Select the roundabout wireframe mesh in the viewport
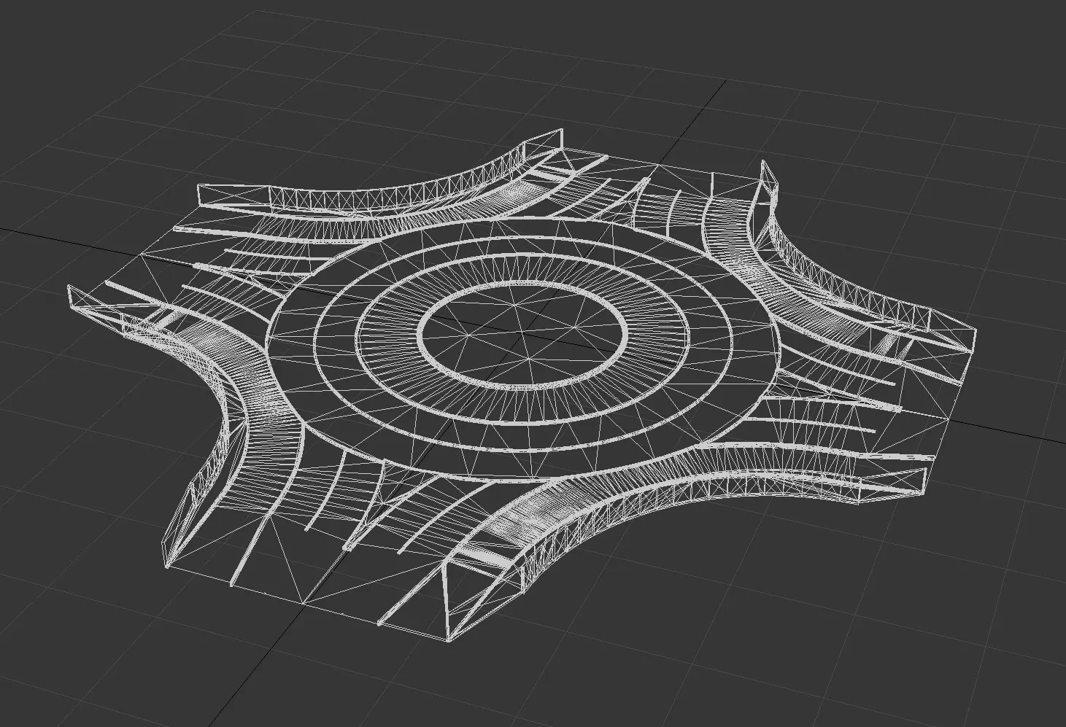This screenshot has width=1066, height=727. 522,386
